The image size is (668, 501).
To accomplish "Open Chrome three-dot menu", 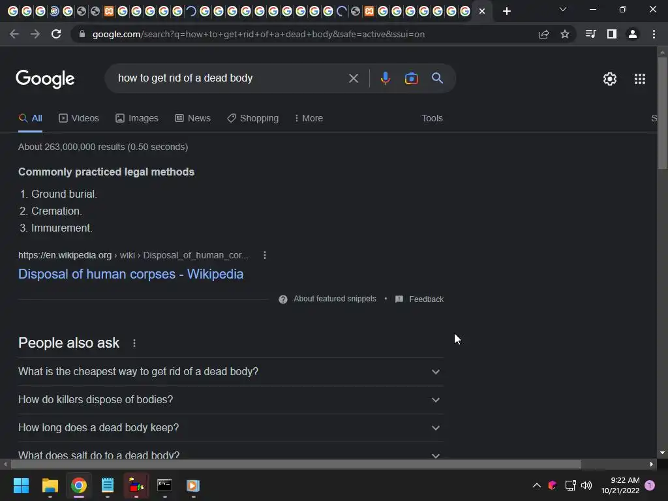I will (654, 34).
